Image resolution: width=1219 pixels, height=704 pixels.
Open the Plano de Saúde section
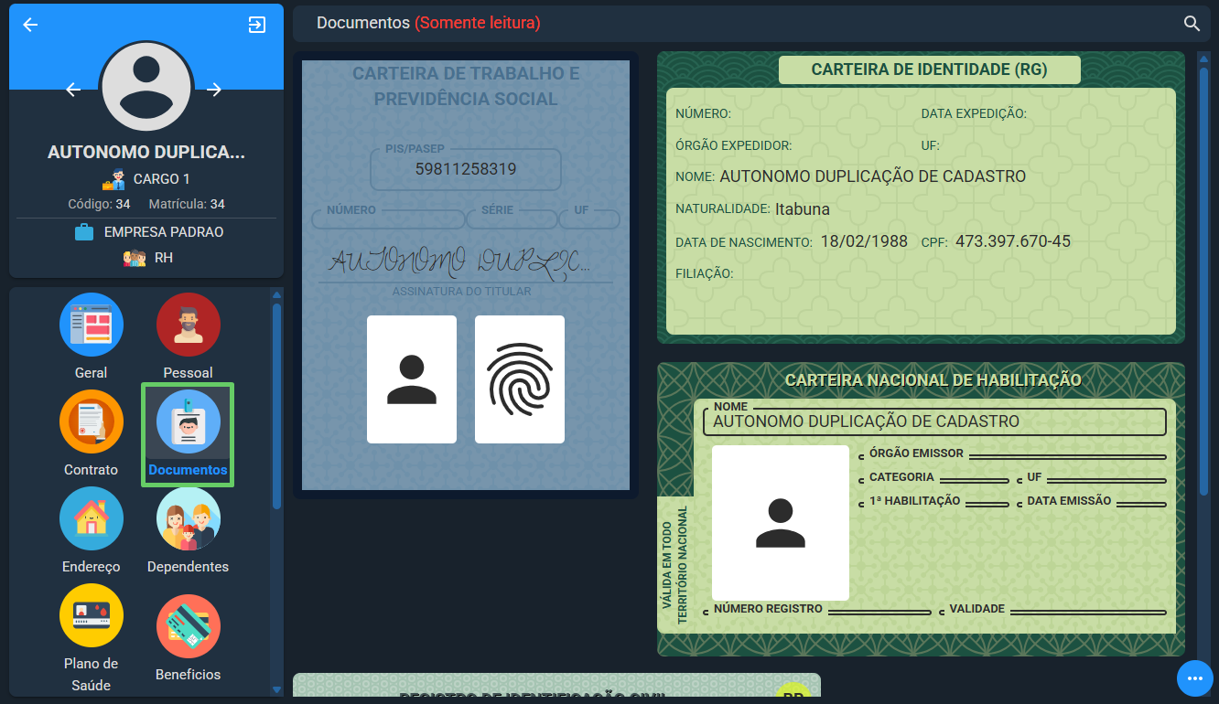coord(92,638)
